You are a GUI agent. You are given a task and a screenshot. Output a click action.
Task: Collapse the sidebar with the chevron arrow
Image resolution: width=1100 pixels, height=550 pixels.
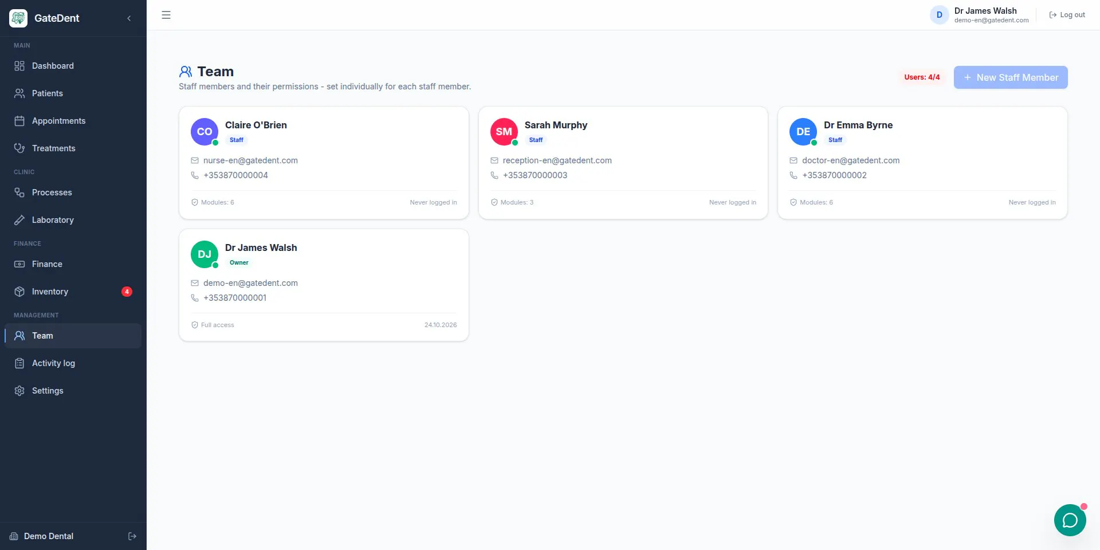129,18
